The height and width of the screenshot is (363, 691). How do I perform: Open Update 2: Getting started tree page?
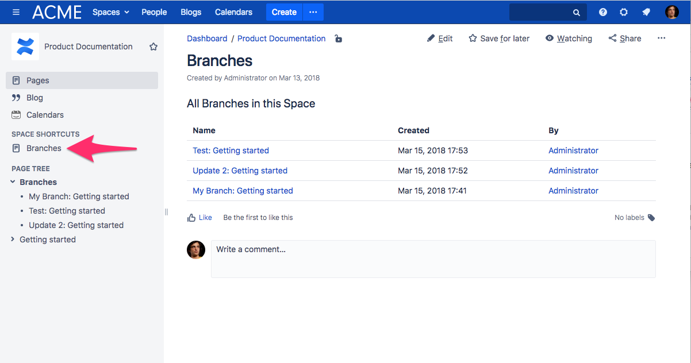click(76, 225)
